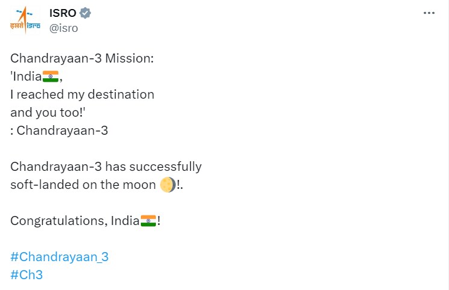Click 'Chandrayaan-3 has successfully' text line

[106, 167]
